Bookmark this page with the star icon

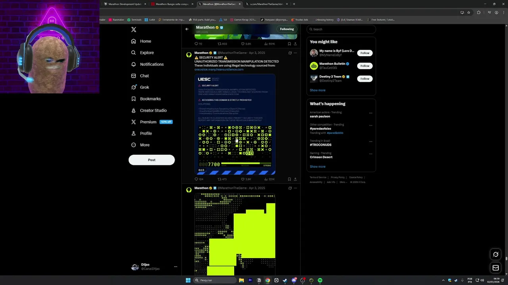(x=469, y=12)
